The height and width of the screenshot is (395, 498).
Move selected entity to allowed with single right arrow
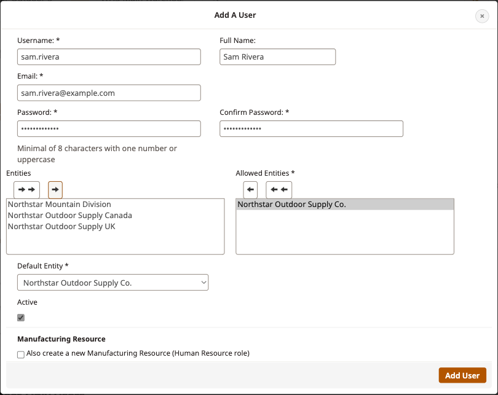55,190
